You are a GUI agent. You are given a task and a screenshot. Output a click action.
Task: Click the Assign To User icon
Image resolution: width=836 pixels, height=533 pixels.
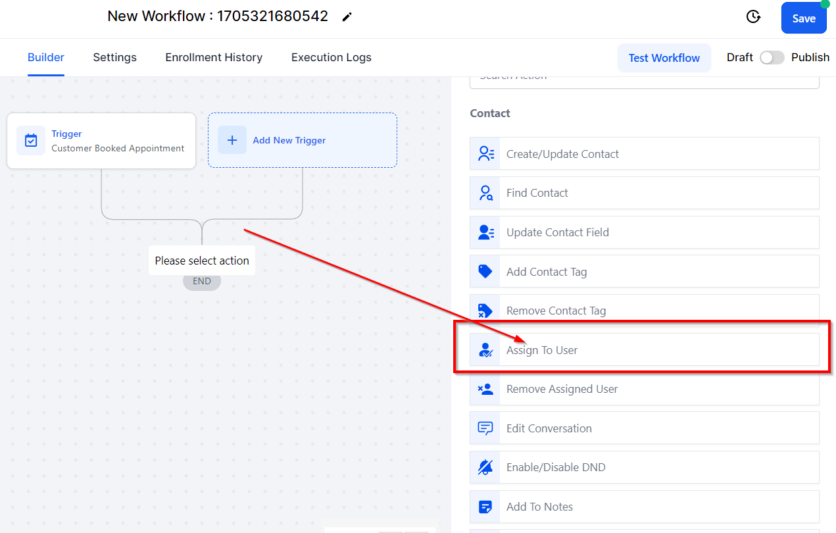click(x=485, y=350)
